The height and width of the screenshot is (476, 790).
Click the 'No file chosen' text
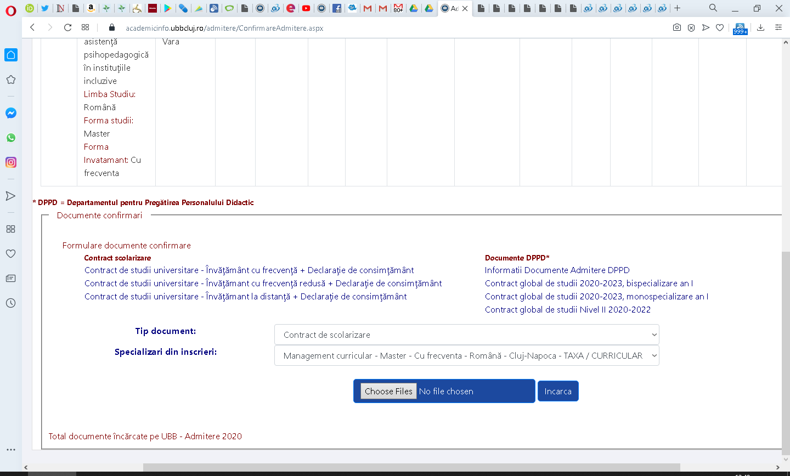[446, 392]
